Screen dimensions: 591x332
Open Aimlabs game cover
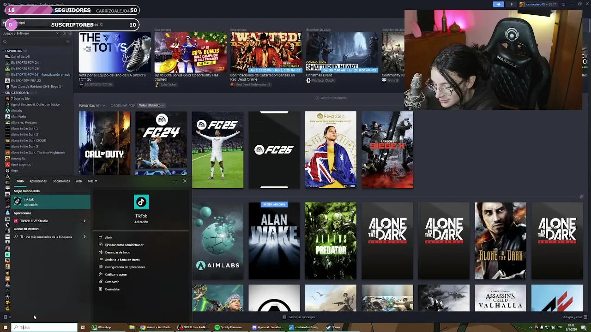(x=217, y=241)
